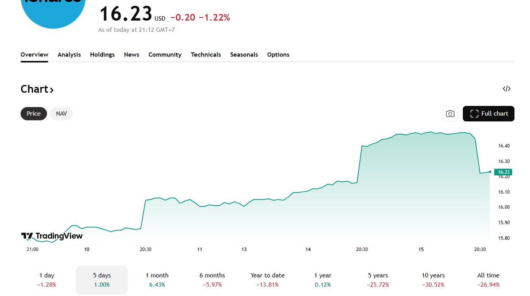Expand the Chart section chevron

[x=52, y=89]
